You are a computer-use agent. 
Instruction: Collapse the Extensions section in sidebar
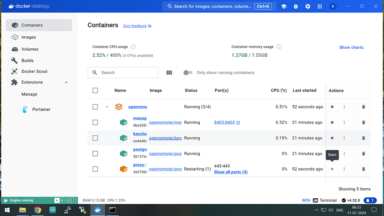pos(66,82)
